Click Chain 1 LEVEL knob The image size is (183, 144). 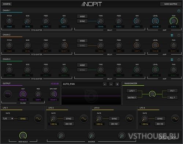(155, 21)
